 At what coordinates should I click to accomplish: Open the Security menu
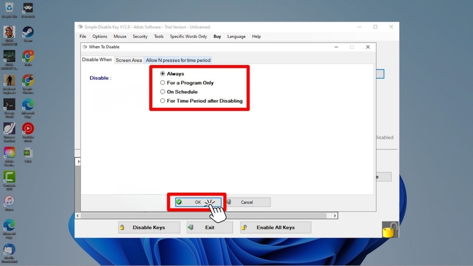140,37
